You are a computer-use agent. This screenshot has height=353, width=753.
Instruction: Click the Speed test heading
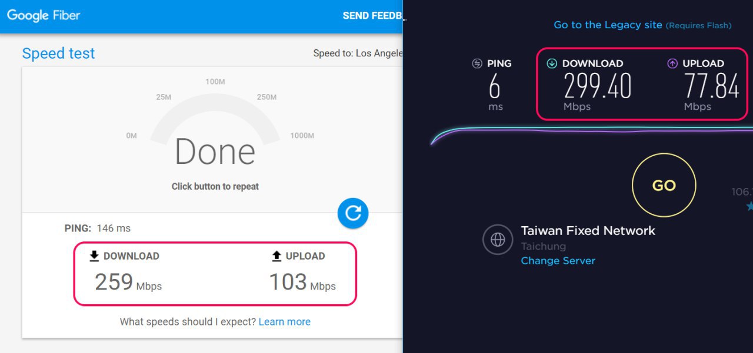click(x=58, y=53)
